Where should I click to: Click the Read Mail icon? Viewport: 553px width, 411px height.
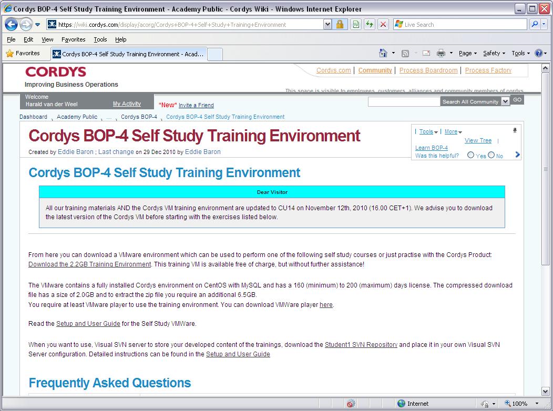(426, 53)
